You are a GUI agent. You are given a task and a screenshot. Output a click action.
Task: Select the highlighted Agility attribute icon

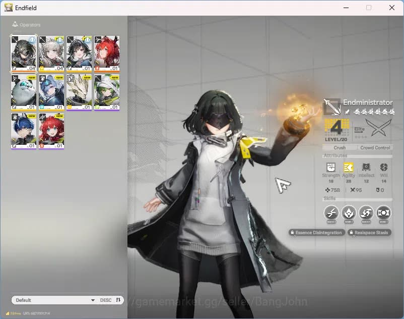click(349, 167)
